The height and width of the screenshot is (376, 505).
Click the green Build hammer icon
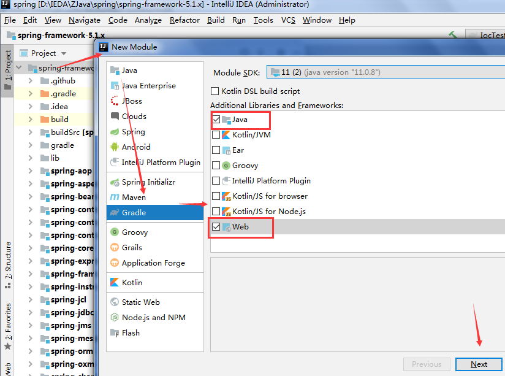point(453,34)
